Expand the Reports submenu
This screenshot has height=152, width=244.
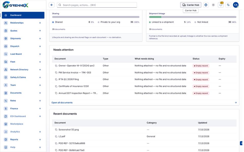[40, 140]
